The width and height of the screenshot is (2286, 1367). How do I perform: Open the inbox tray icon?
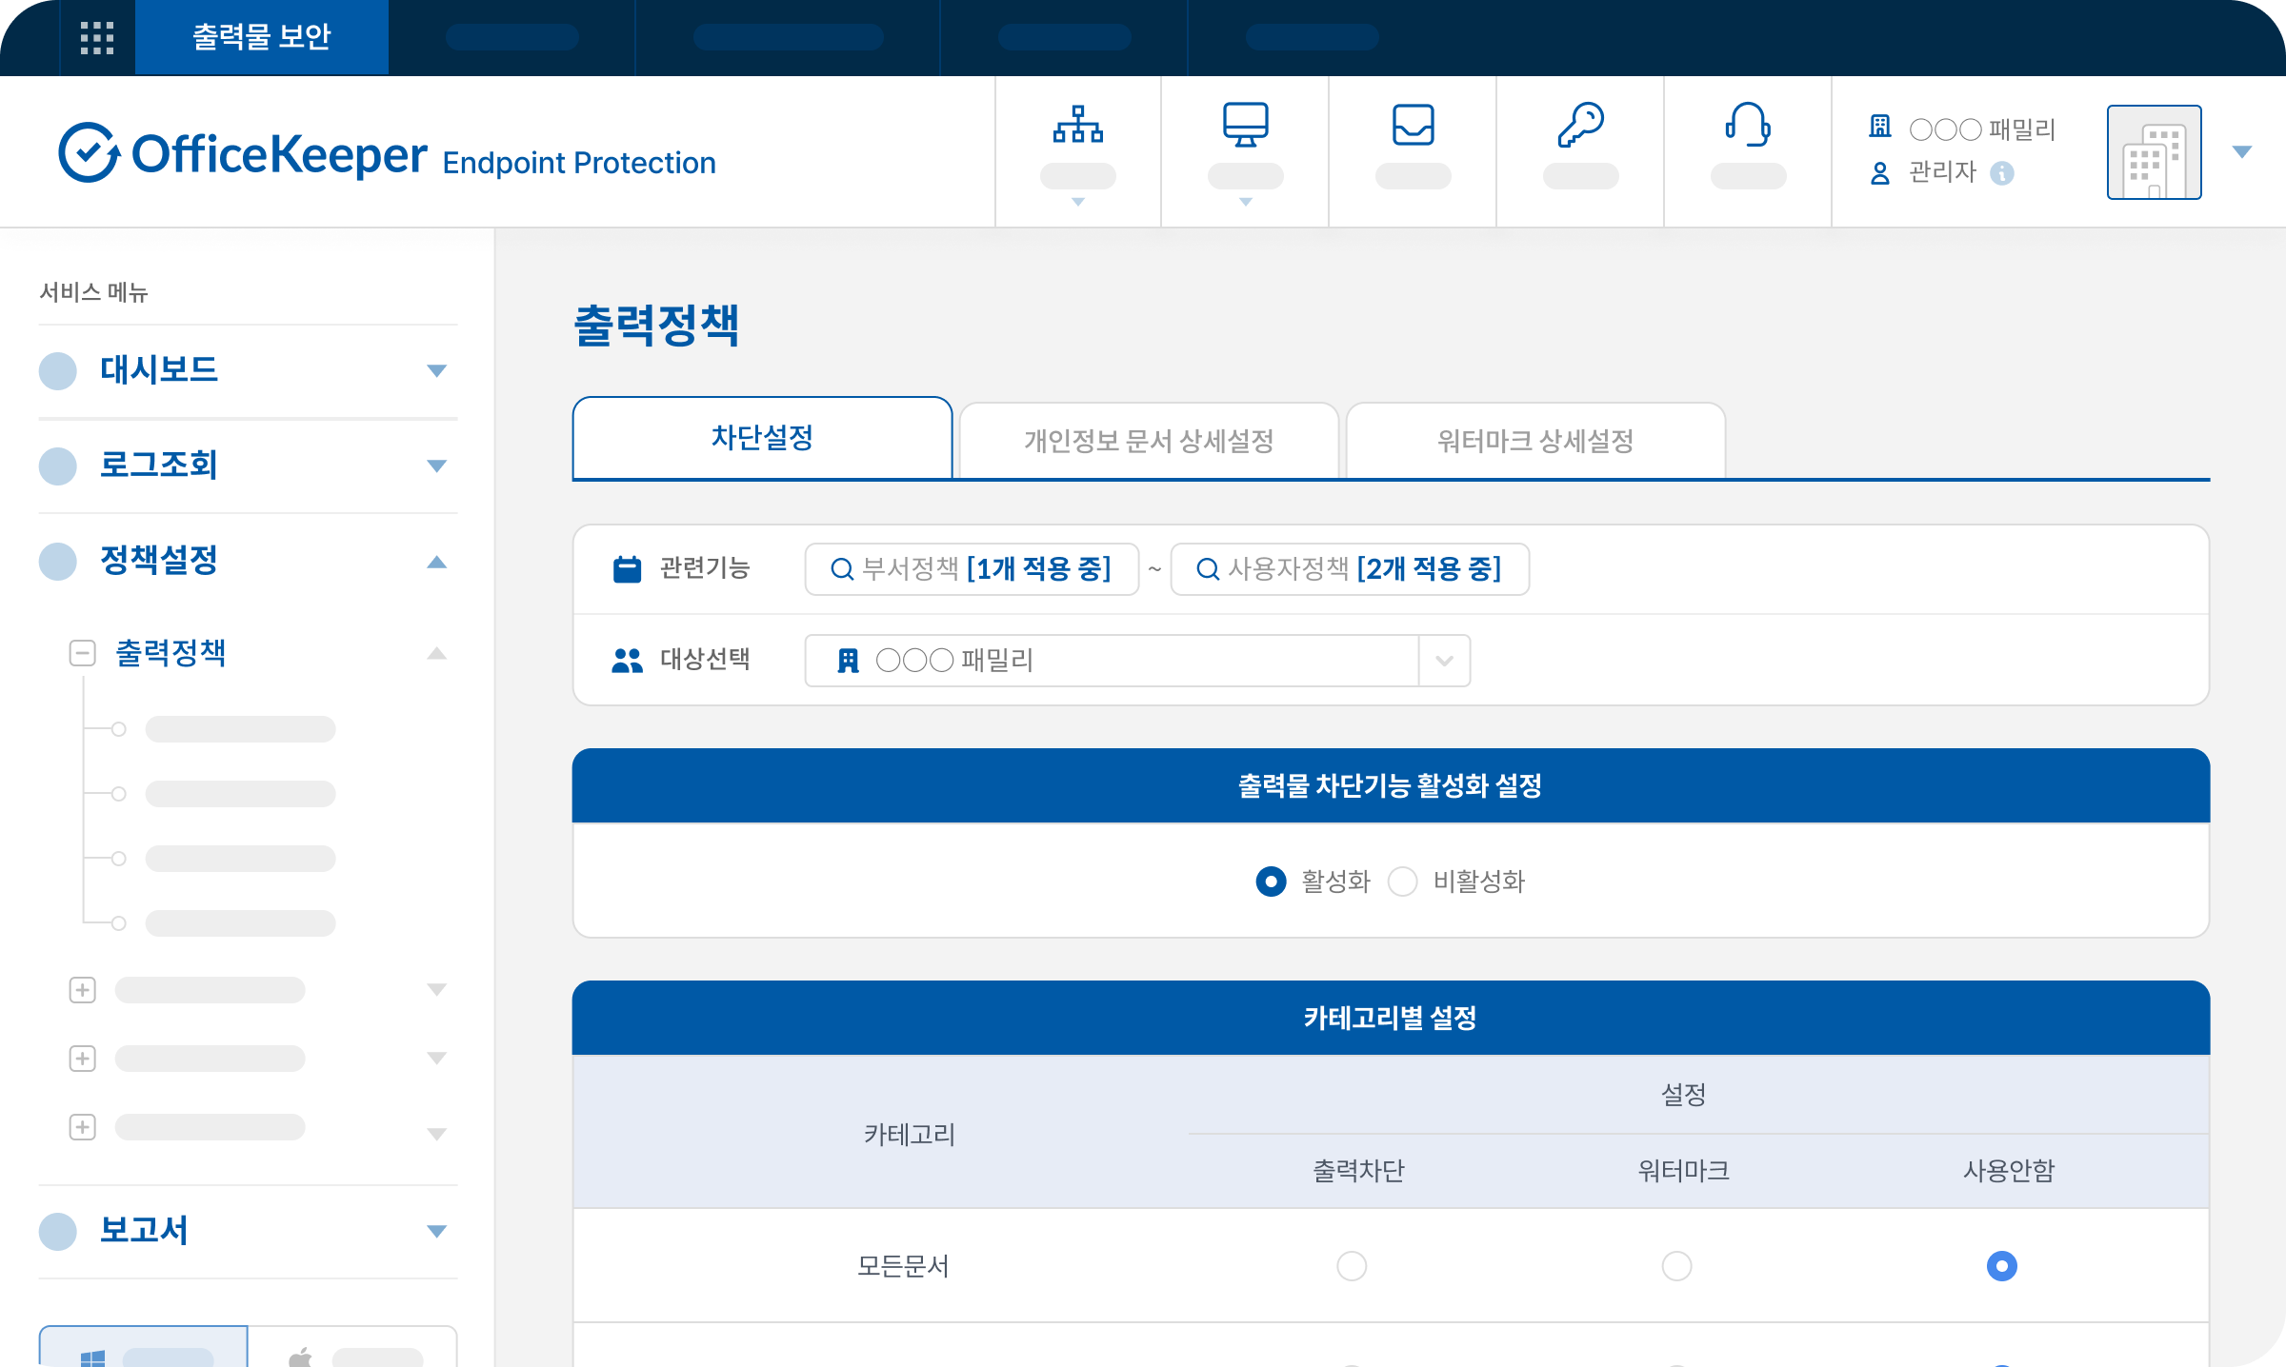pos(1413,126)
